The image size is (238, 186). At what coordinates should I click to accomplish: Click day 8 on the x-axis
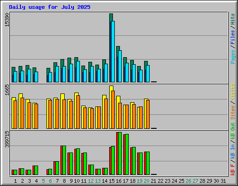pyautogui.click(x=64, y=181)
